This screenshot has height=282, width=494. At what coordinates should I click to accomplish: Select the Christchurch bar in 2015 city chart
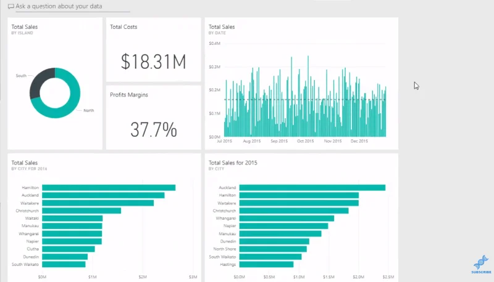294,211
